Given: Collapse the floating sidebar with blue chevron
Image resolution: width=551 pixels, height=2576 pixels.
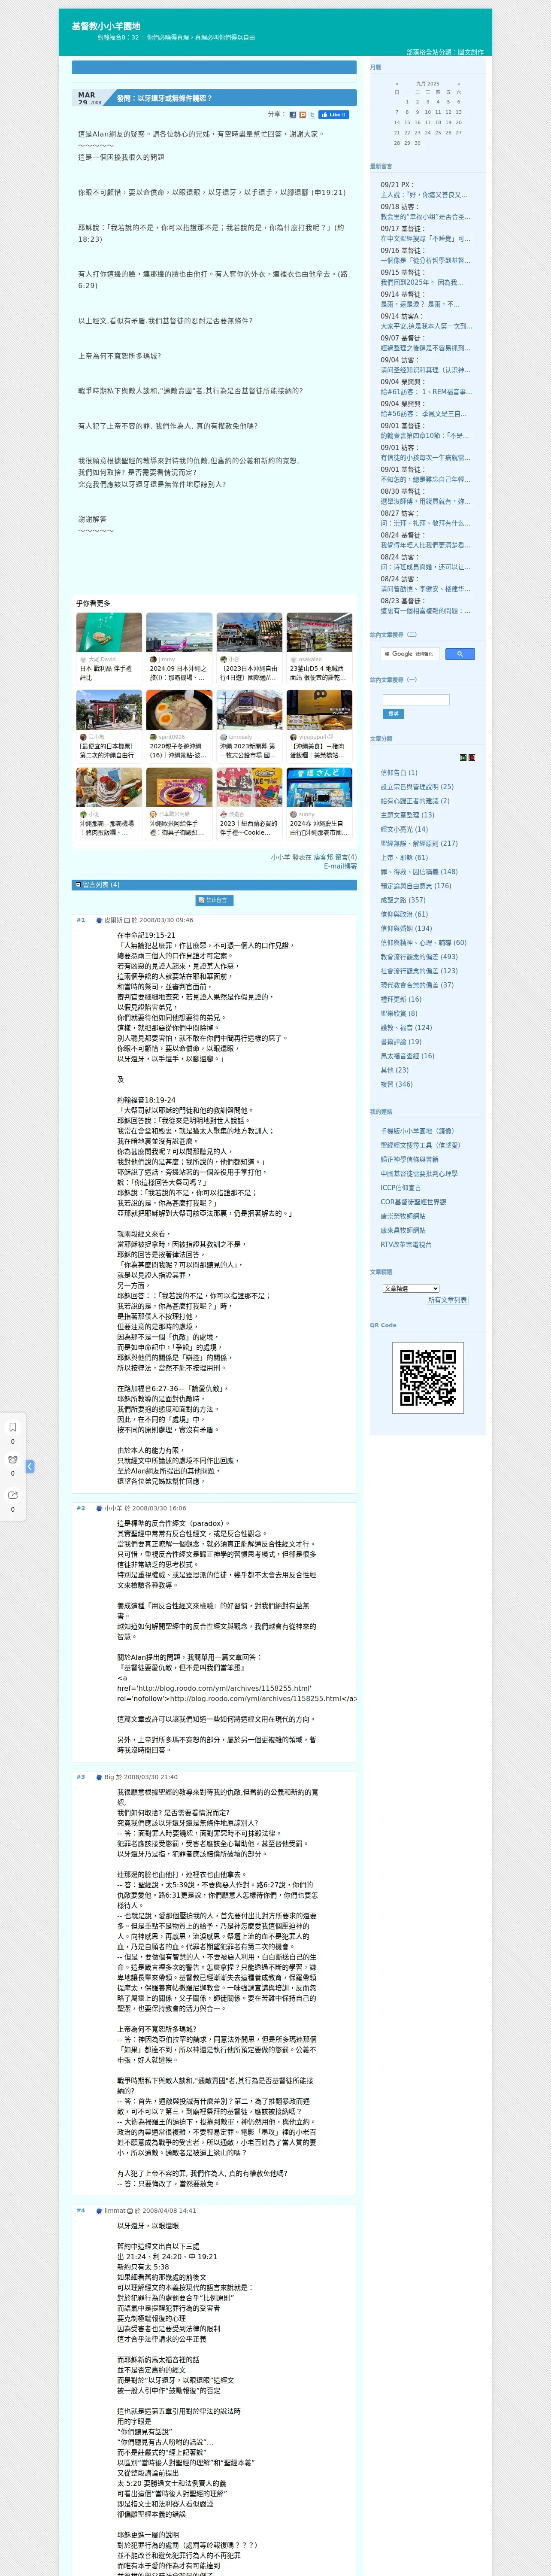Looking at the screenshot, I should (30, 1466).
